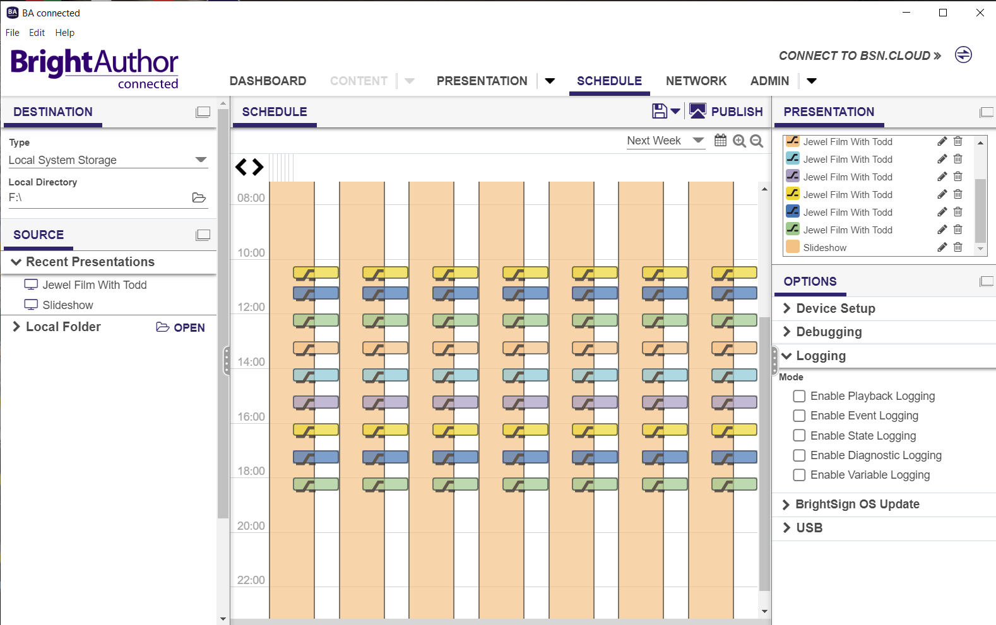The height and width of the screenshot is (625, 996).
Task: Toggle Enable Diagnostic Logging checkbox
Action: [x=799, y=455]
